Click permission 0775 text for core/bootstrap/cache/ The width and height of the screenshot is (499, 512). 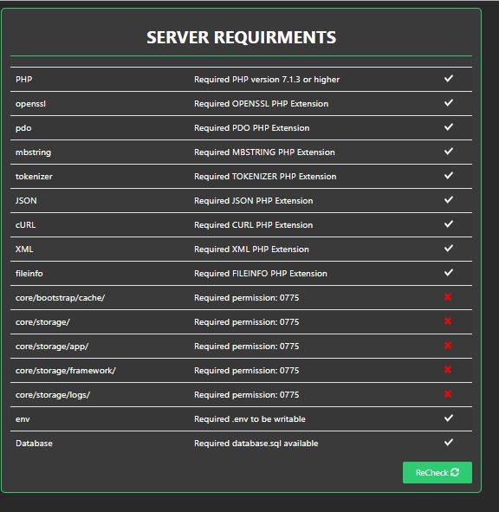click(247, 298)
